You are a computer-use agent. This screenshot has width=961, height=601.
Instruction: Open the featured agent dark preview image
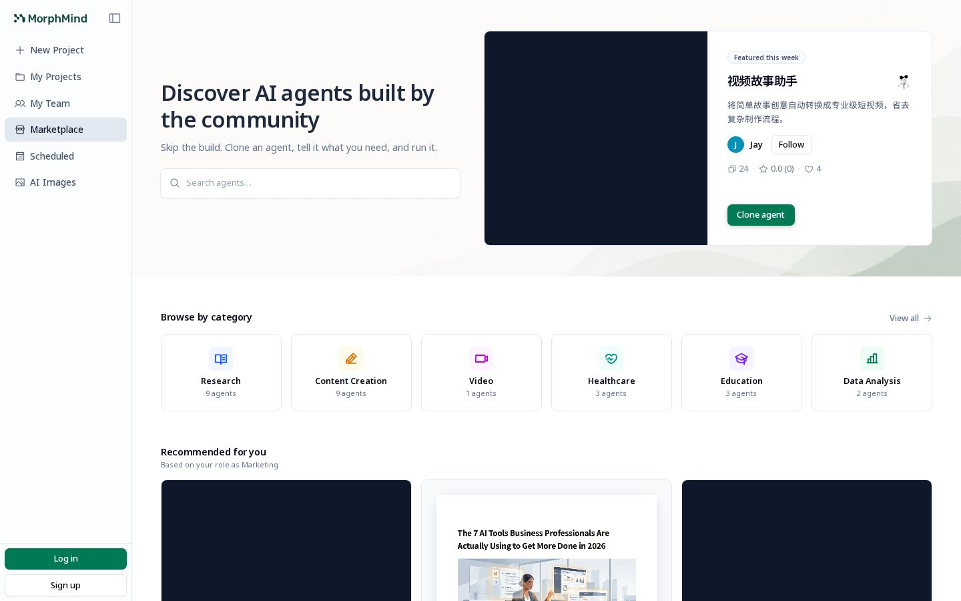(596, 138)
